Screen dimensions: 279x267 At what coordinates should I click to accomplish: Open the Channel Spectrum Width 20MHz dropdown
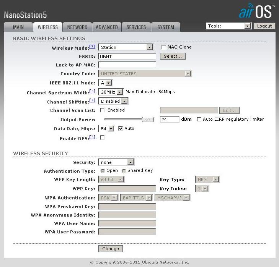tap(111, 92)
